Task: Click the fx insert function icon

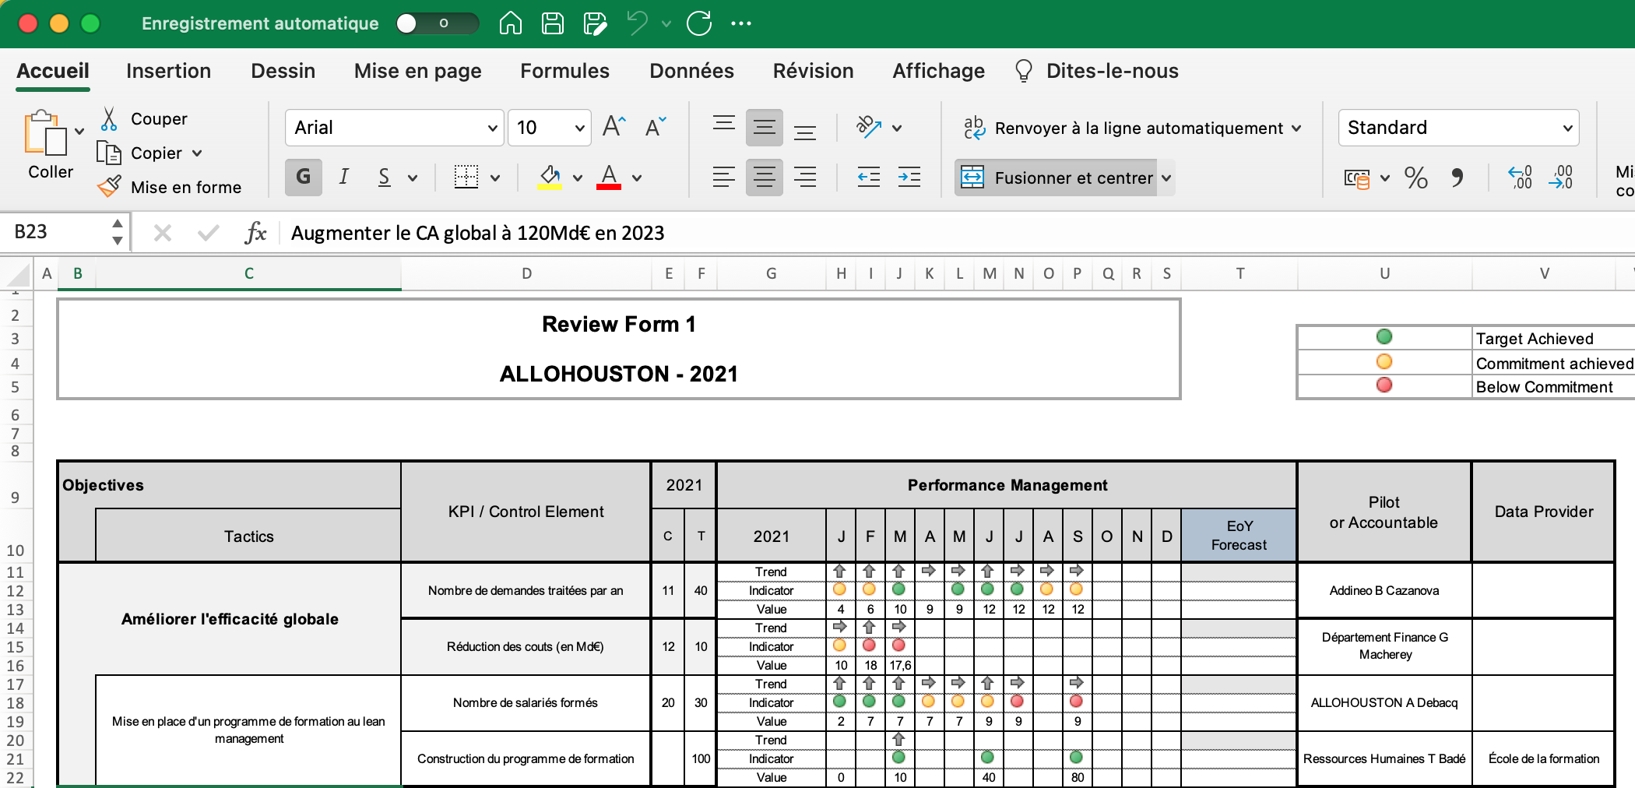Action: [x=257, y=232]
